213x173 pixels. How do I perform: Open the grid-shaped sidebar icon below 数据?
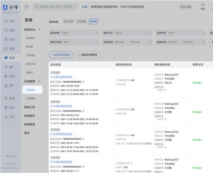click(6, 107)
